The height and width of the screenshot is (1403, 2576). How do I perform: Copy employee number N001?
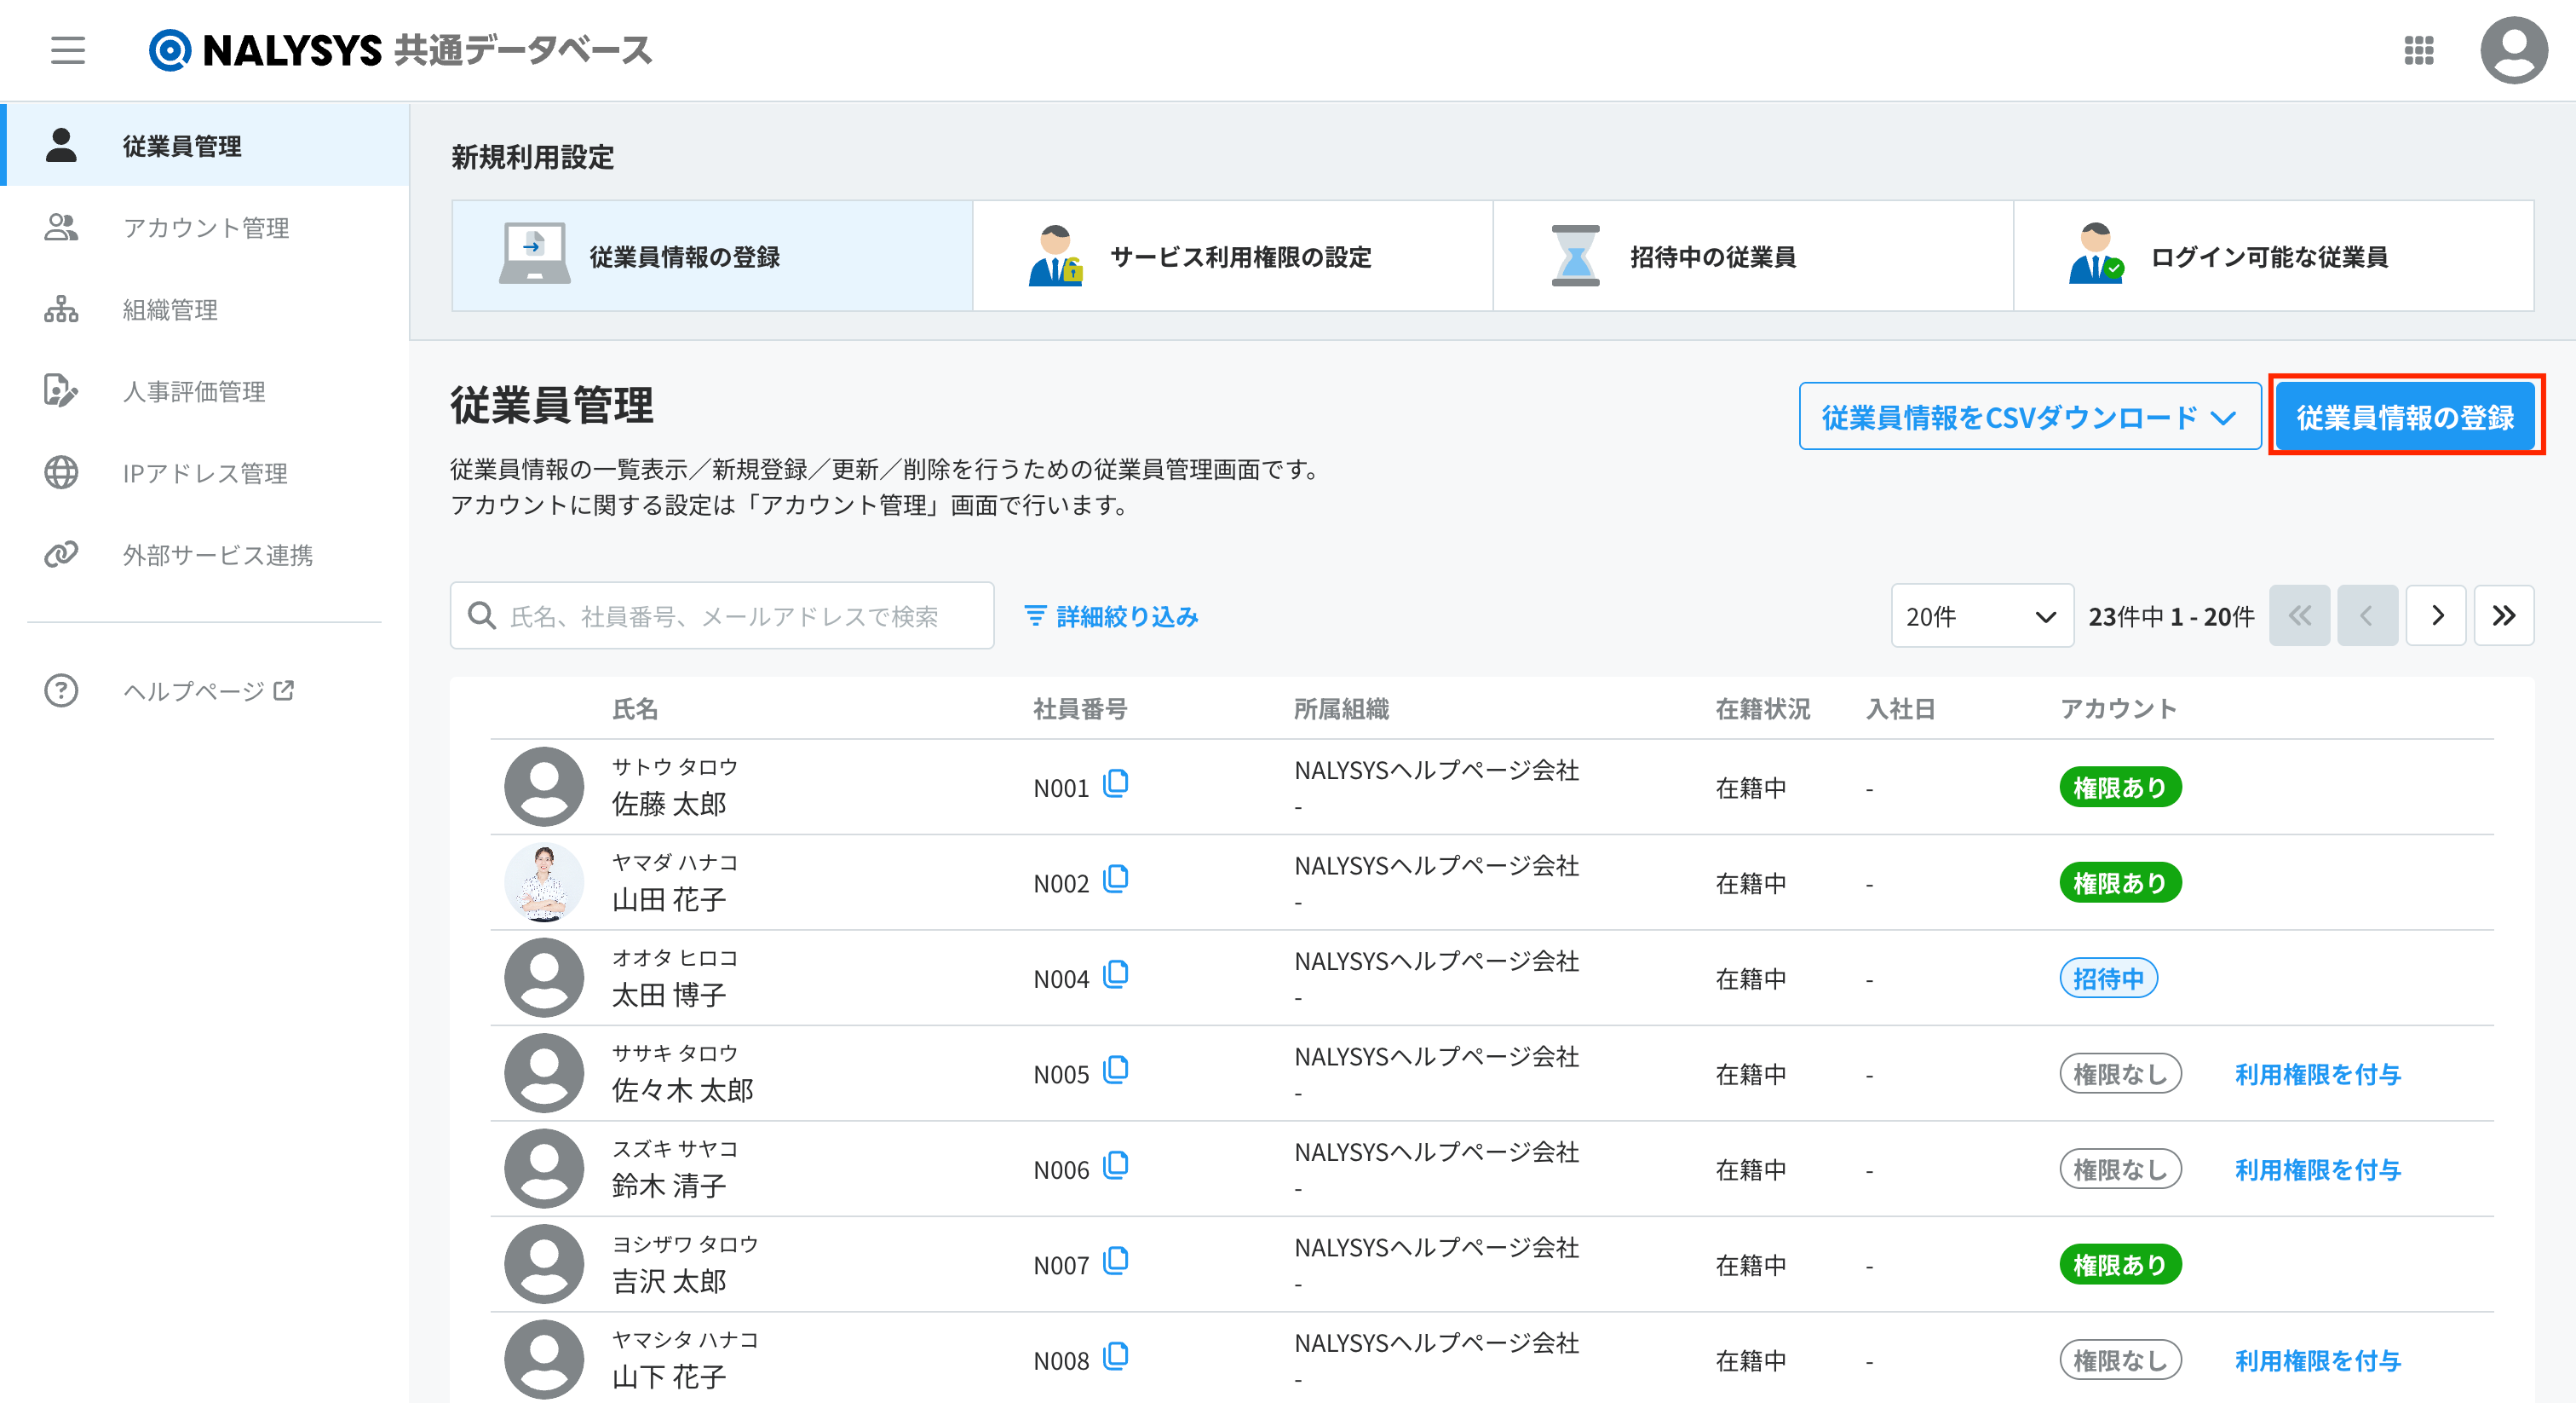(1116, 784)
